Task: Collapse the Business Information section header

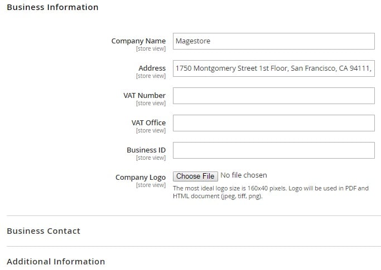Action: point(52,7)
